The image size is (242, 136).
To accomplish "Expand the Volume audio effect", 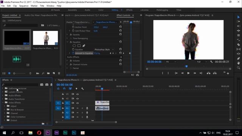I will click(67, 61).
